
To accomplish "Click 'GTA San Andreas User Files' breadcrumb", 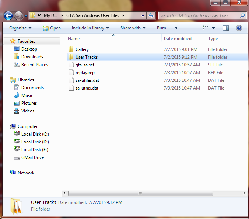I will coord(92,15).
